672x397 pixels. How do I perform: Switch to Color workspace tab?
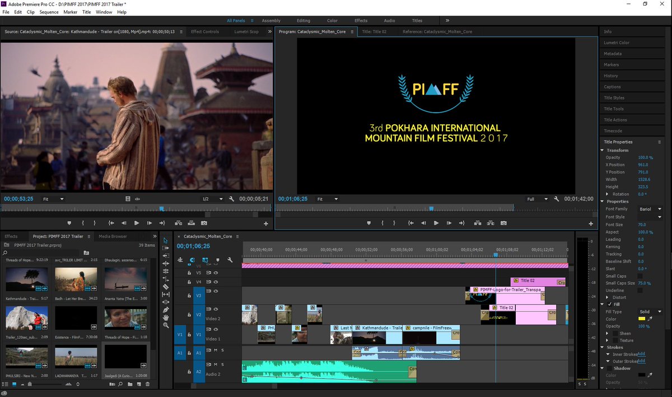click(x=332, y=21)
